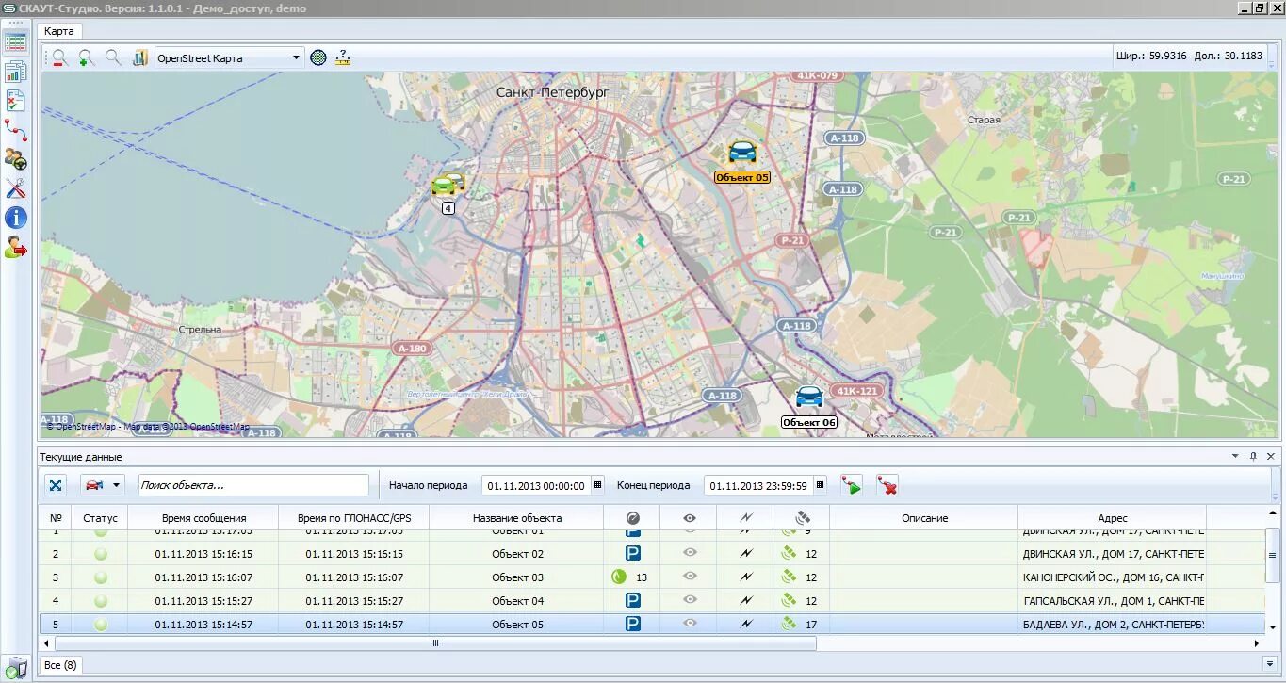1286x683 pixels.
Task: Click the satellite column header icon
Action: [x=803, y=518]
